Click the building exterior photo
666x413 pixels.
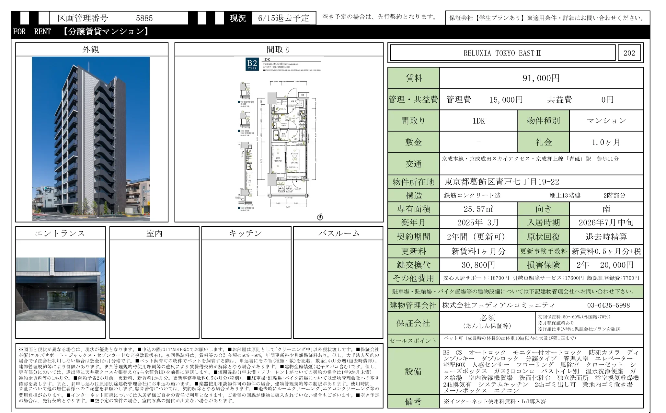coord(91,139)
